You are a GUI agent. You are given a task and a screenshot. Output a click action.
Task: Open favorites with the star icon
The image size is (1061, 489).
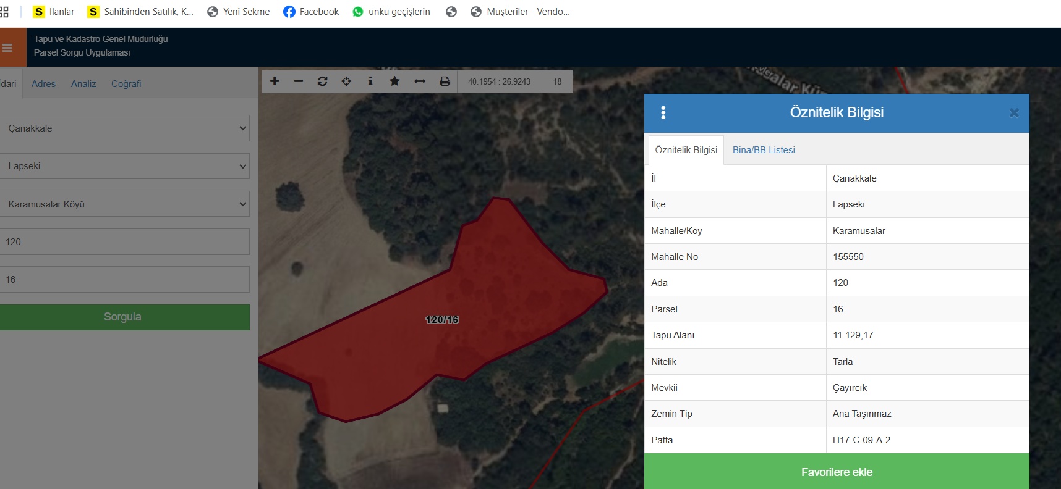(x=394, y=81)
